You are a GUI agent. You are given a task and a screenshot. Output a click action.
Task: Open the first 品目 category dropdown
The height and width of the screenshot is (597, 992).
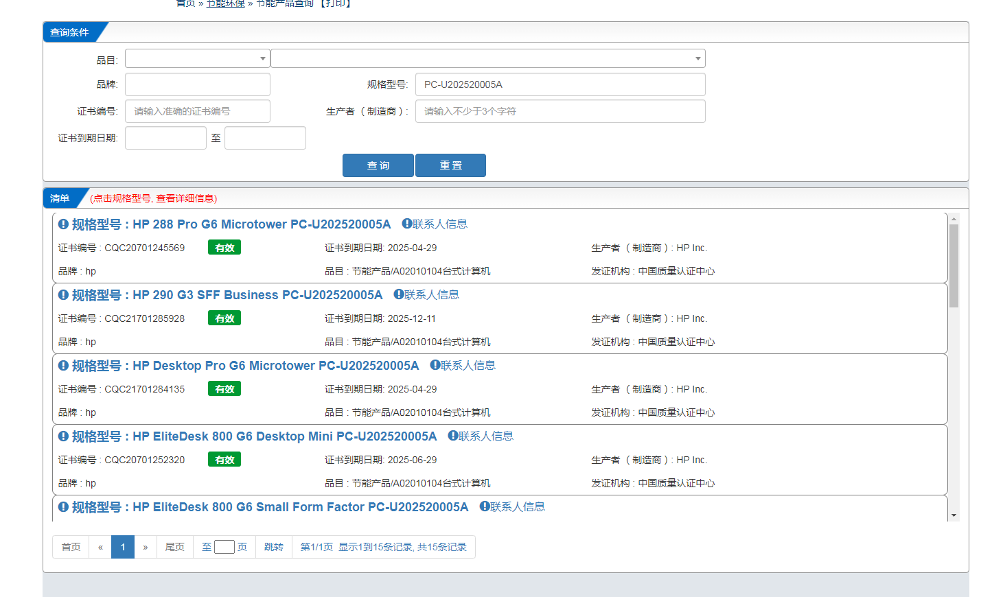(197, 59)
